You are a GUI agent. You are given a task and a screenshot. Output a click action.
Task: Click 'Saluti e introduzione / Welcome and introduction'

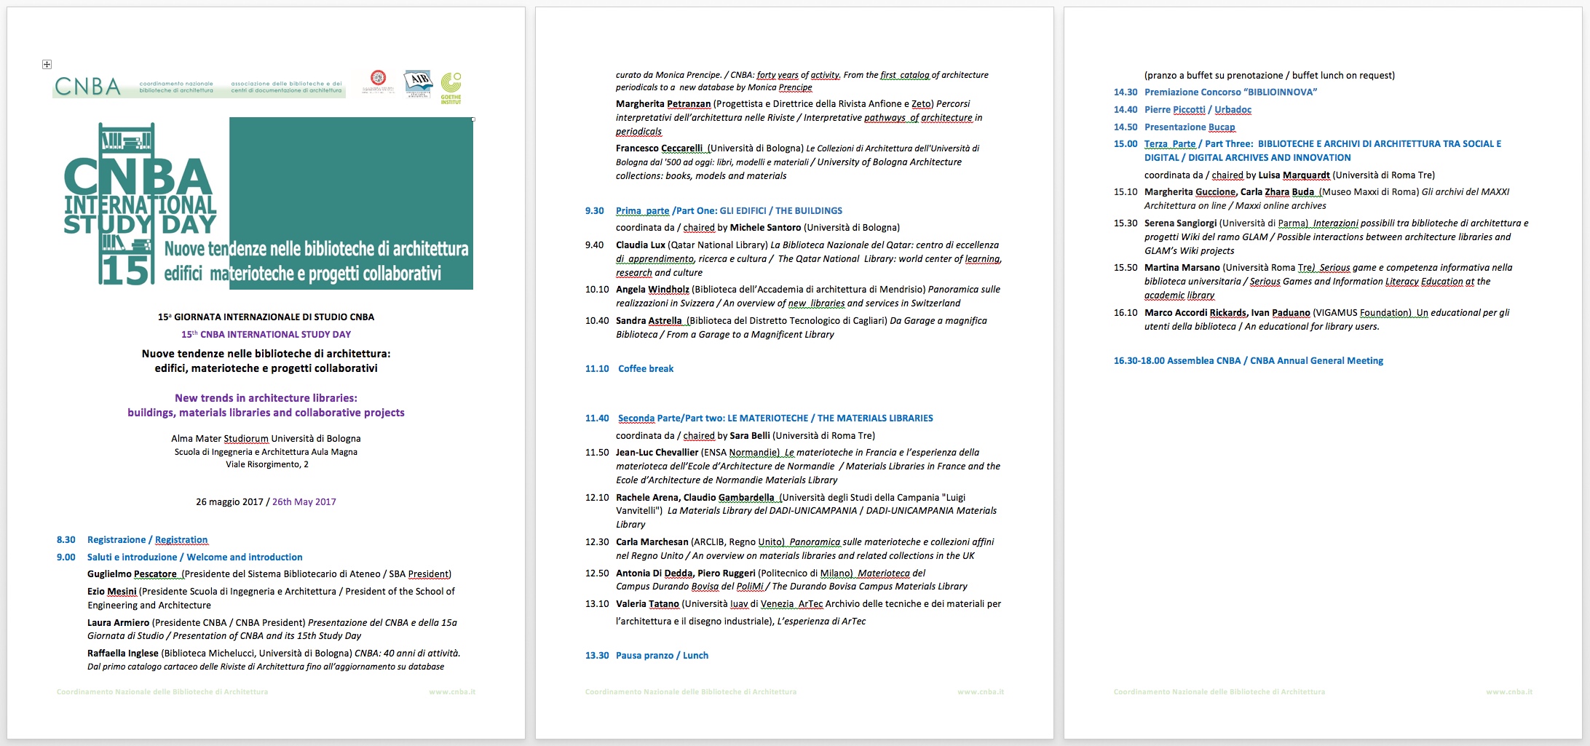(194, 557)
